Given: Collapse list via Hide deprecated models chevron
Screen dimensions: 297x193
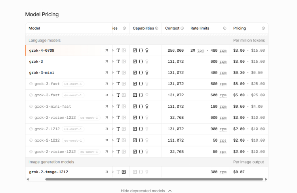Looking at the screenshot, I should 170,191.
